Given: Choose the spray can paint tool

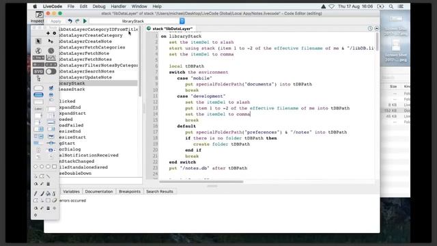Looking at the screenshot, I should coord(54,193).
